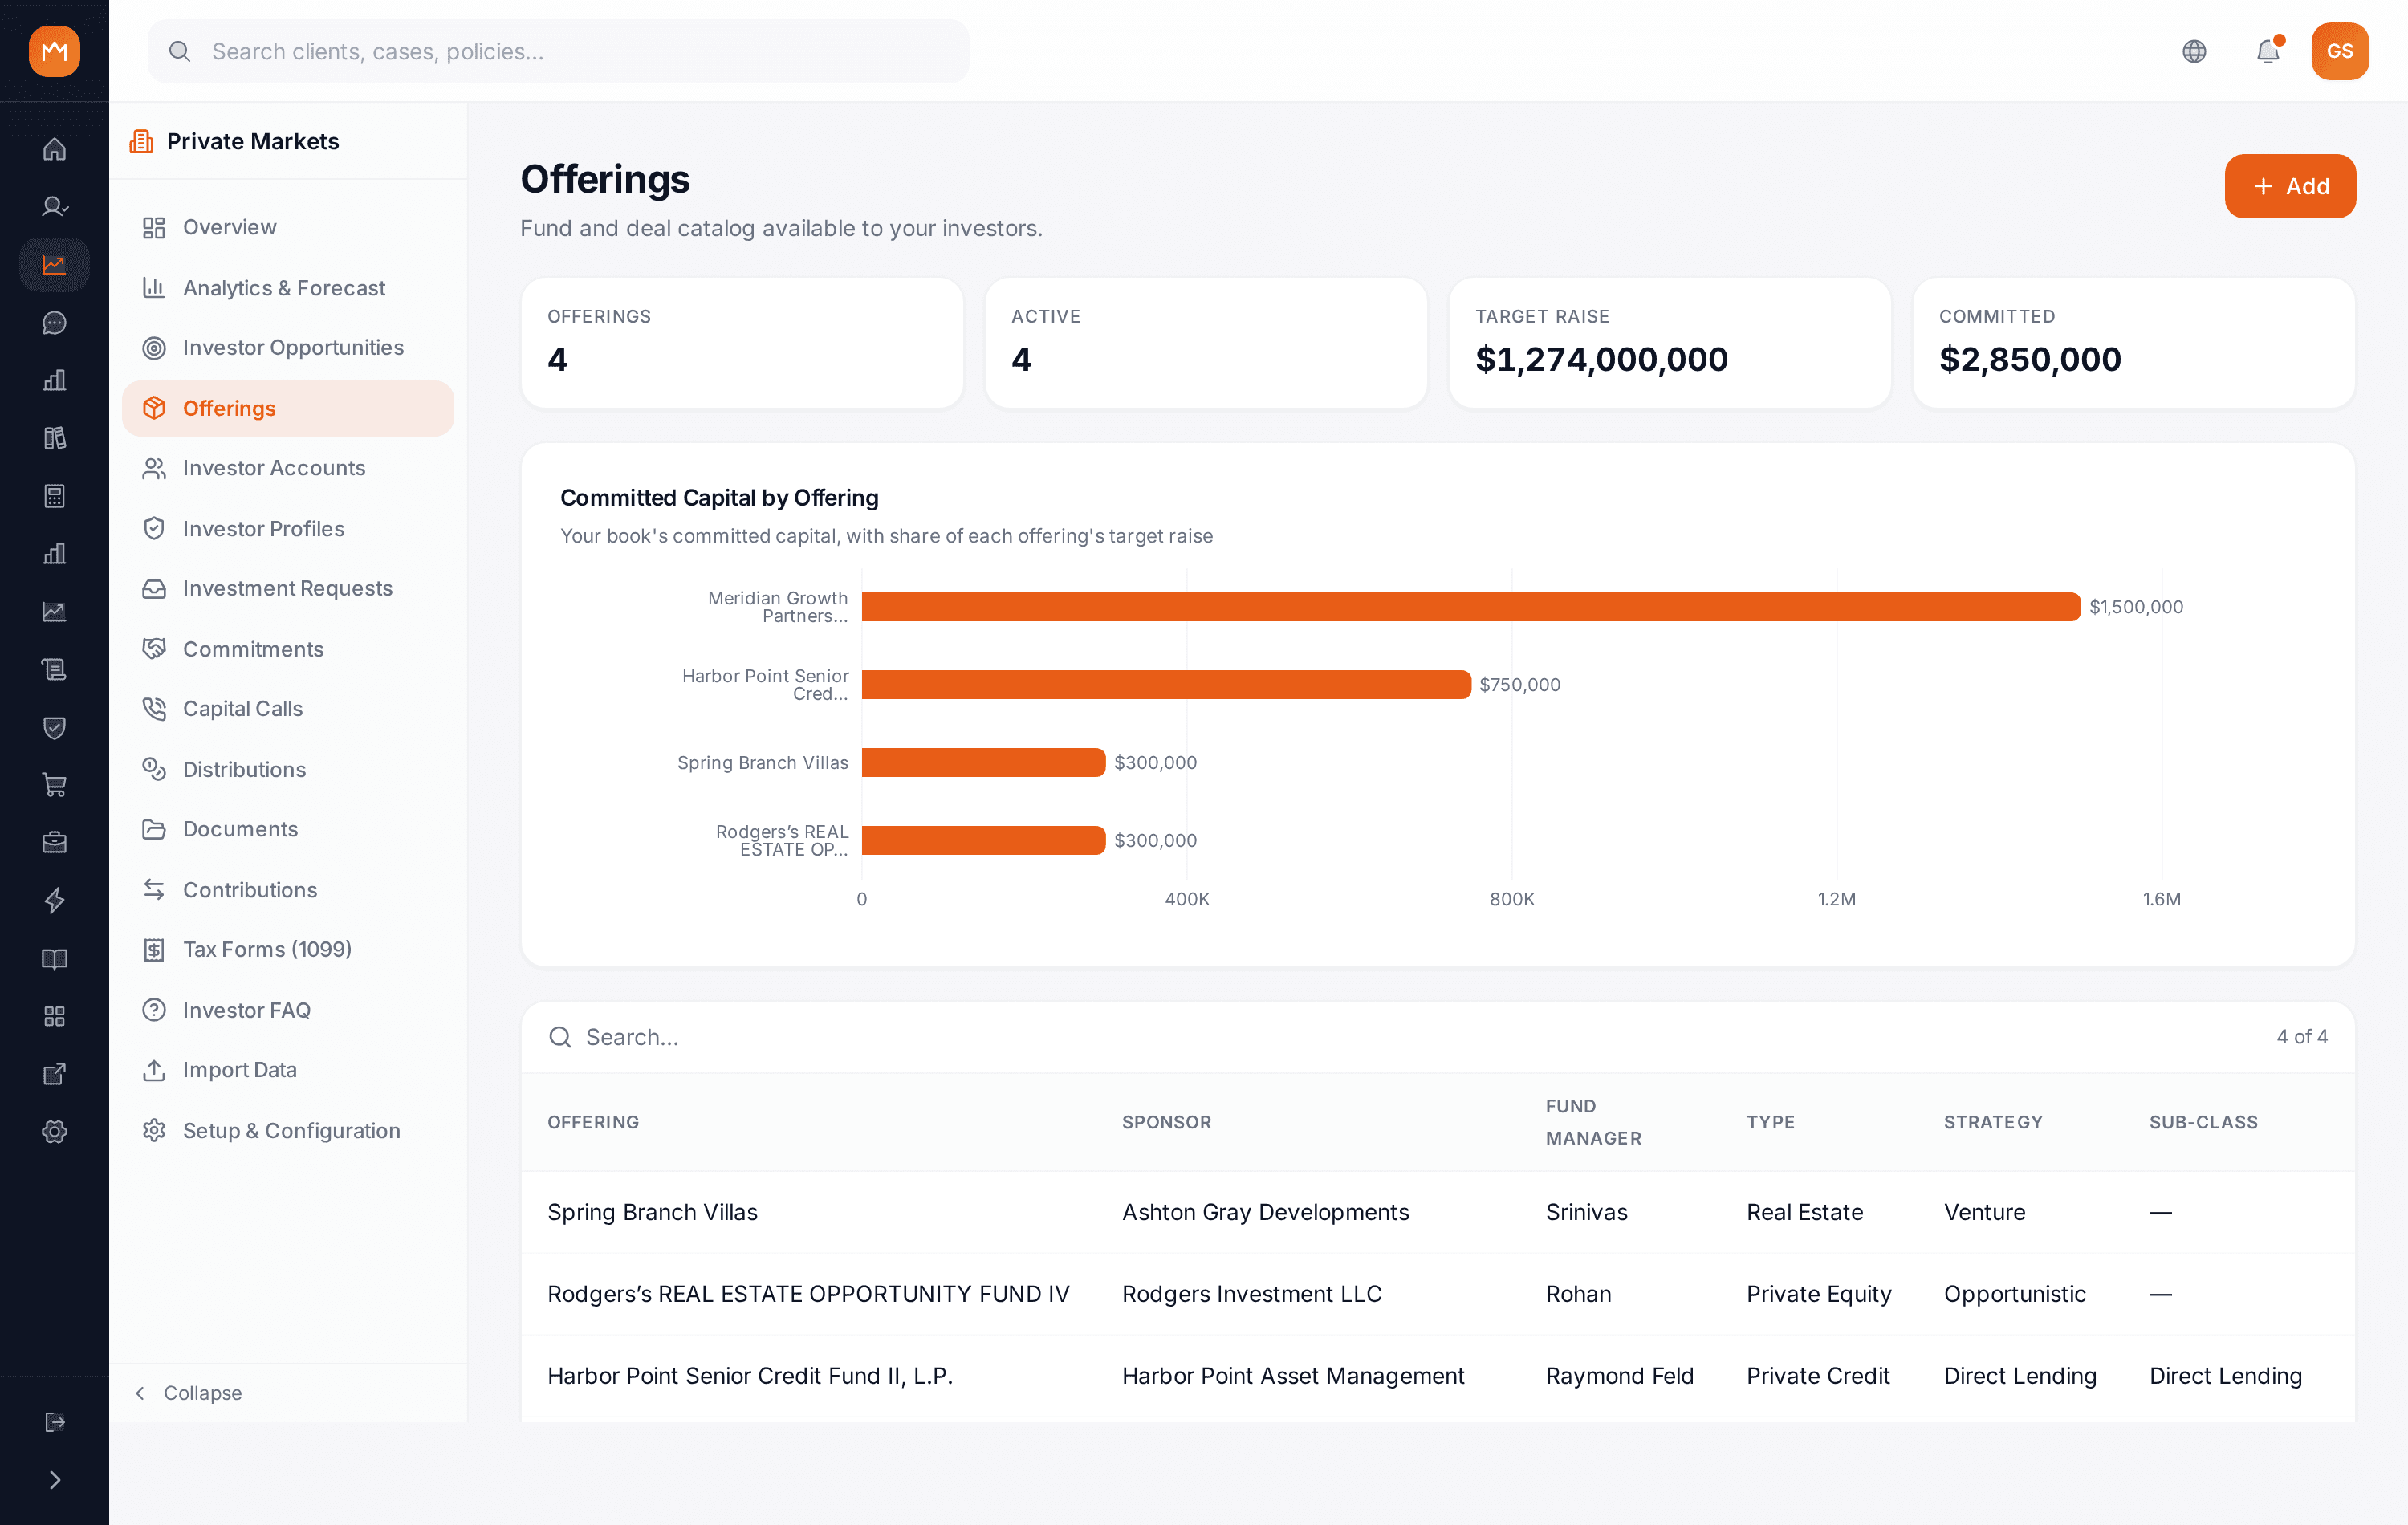Click the four-squares grid icon in rail

[54, 1016]
